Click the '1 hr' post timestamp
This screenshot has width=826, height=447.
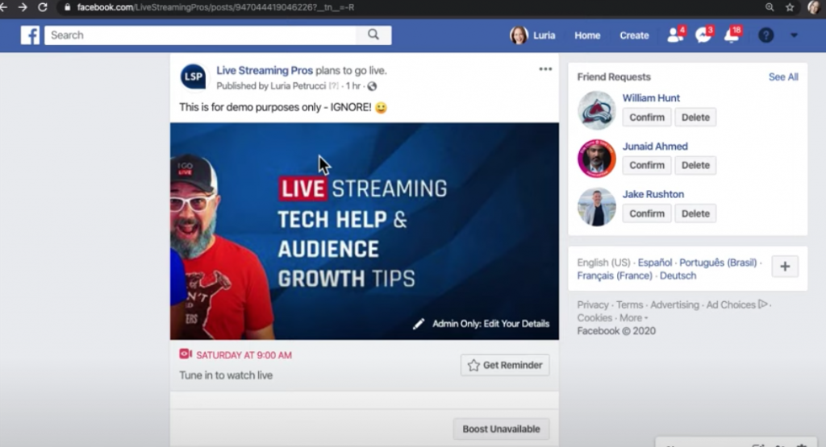click(x=353, y=85)
